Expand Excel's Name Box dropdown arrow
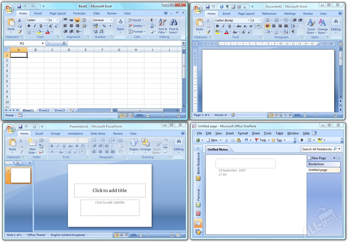Viewport: 348px width, 242px height. pos(43,43)
